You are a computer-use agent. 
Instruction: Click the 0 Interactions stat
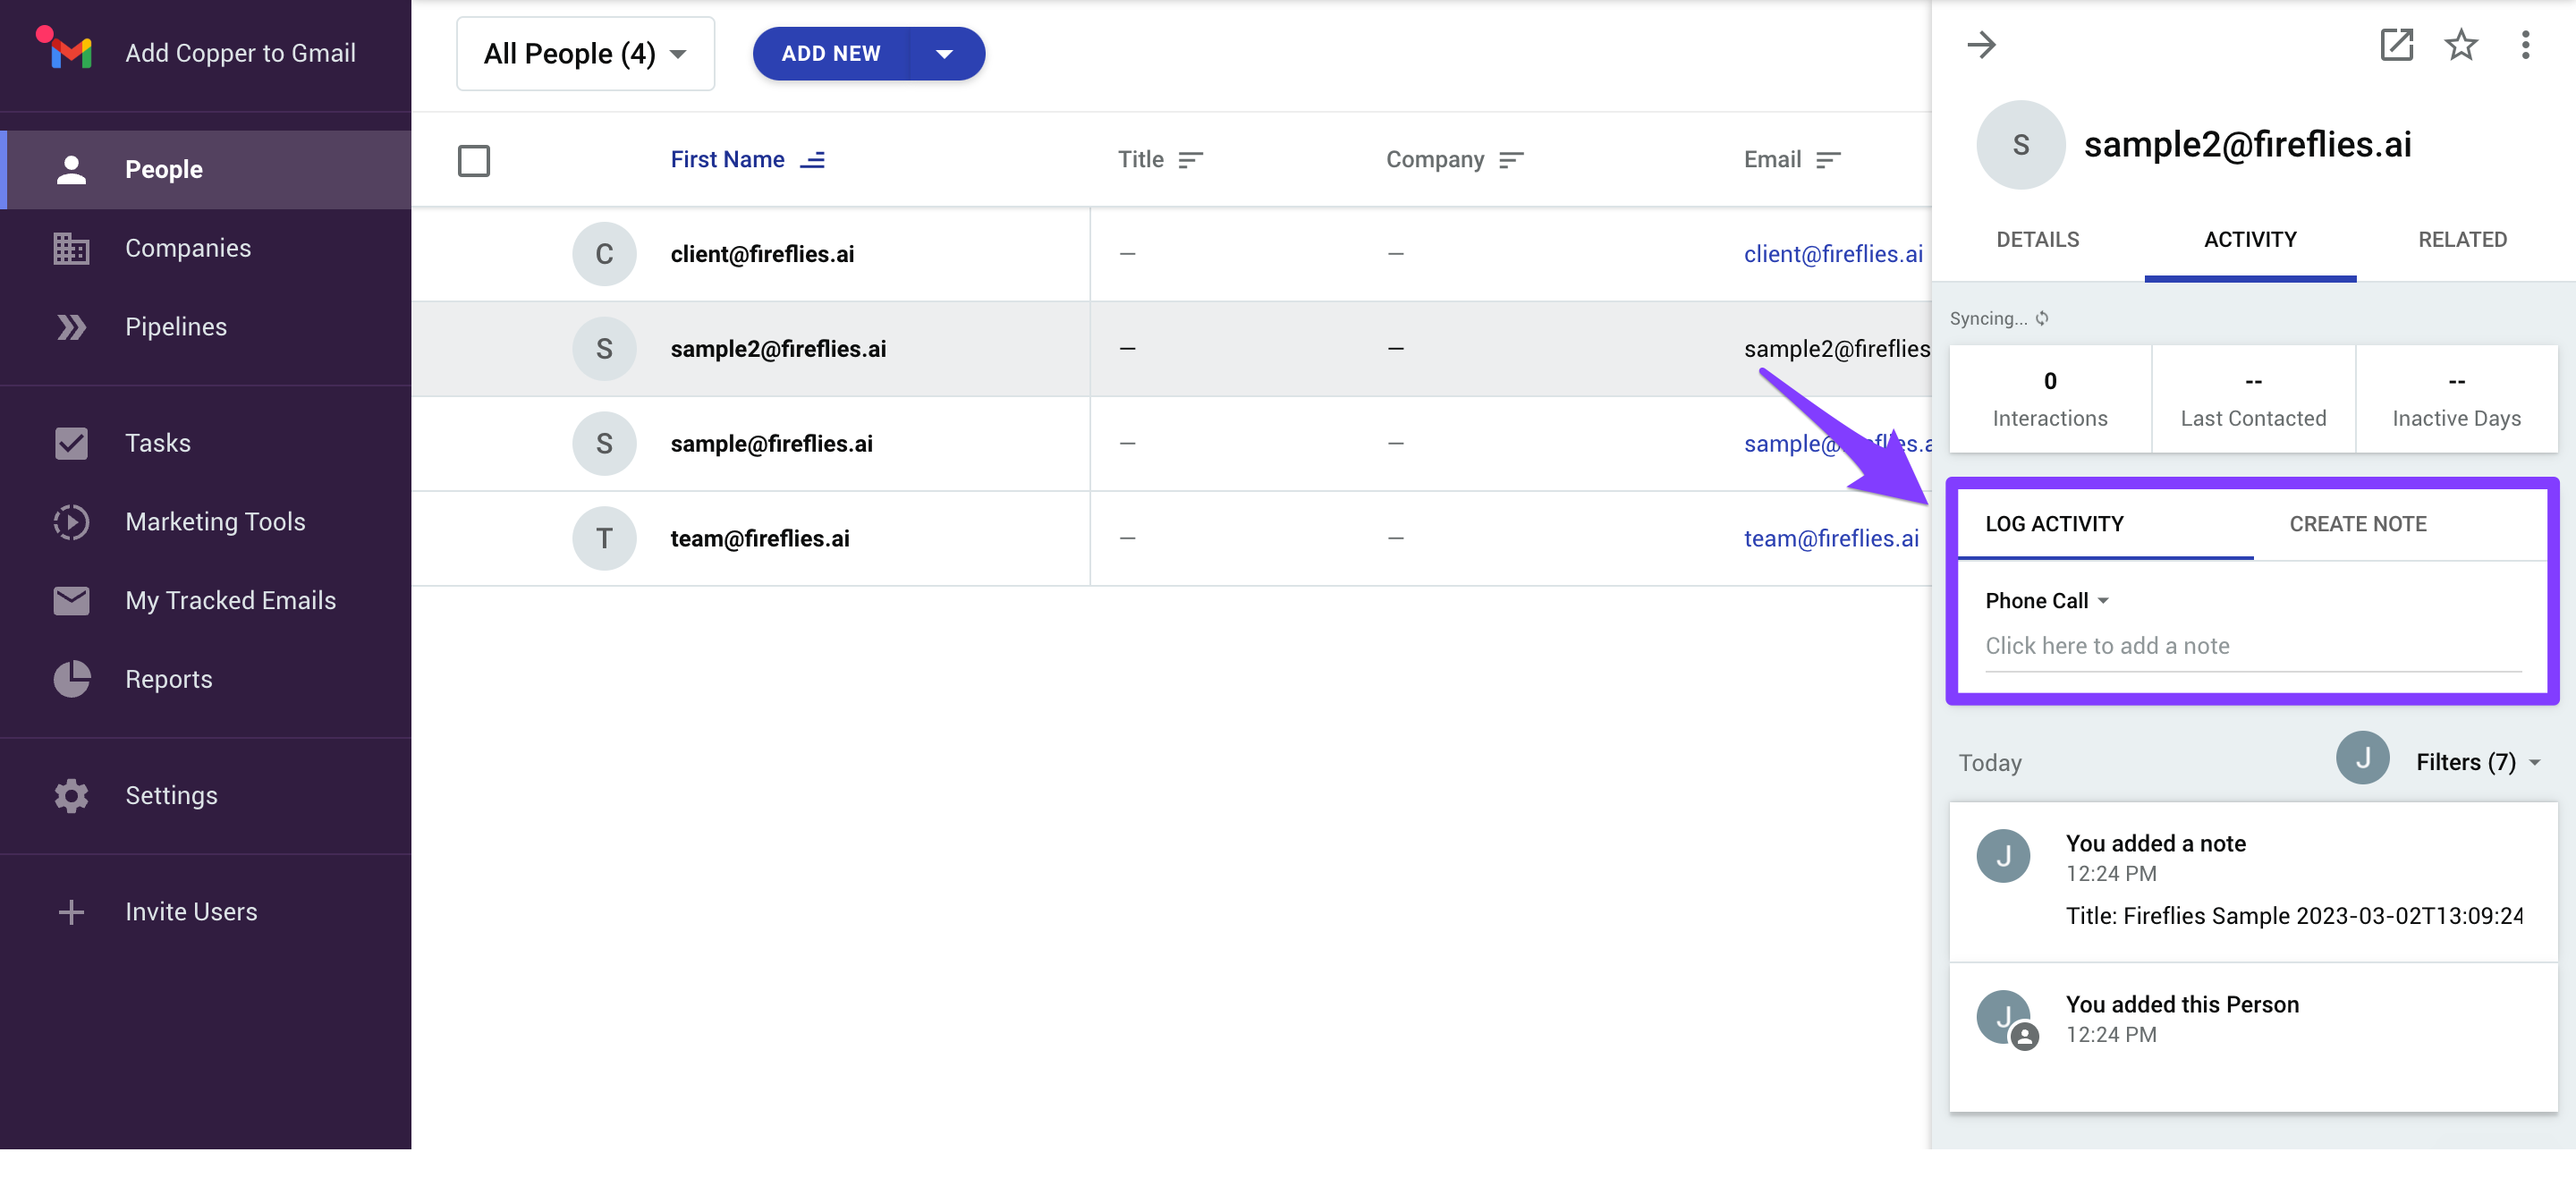pyautogui.click(x=2050, y=399)
